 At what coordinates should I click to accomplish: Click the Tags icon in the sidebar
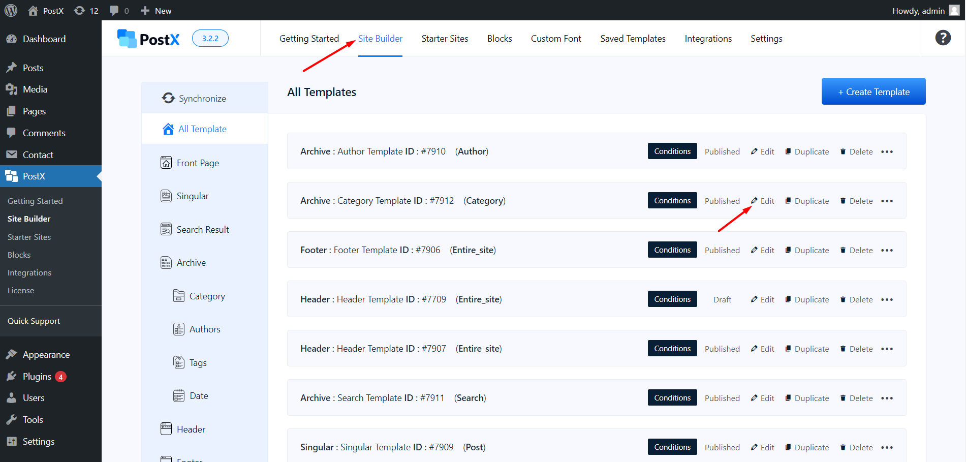pyautogui.click(x=179, y=362)
